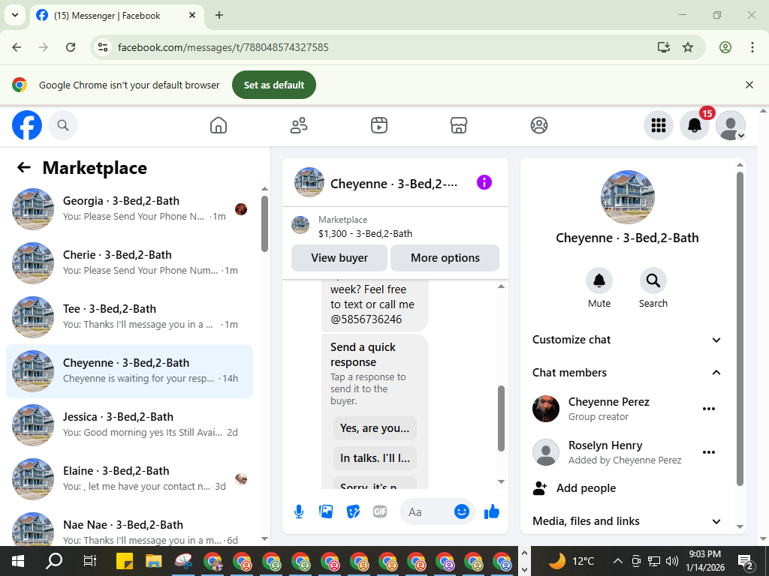Image resolution: width=769 pixels, height=576 pixels.
Task: Collapse Chat members section
Action: 627,373
